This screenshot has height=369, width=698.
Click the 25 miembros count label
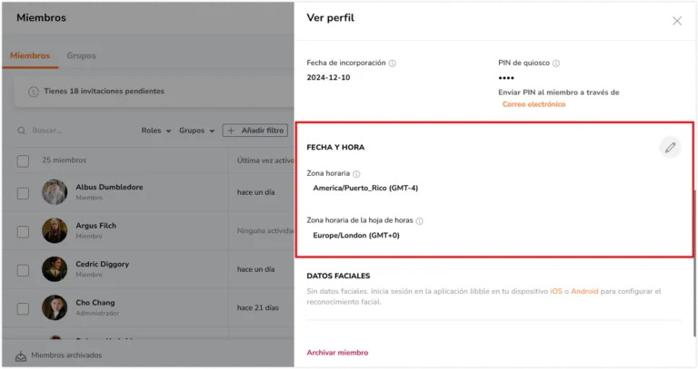[x=65, y=160]
